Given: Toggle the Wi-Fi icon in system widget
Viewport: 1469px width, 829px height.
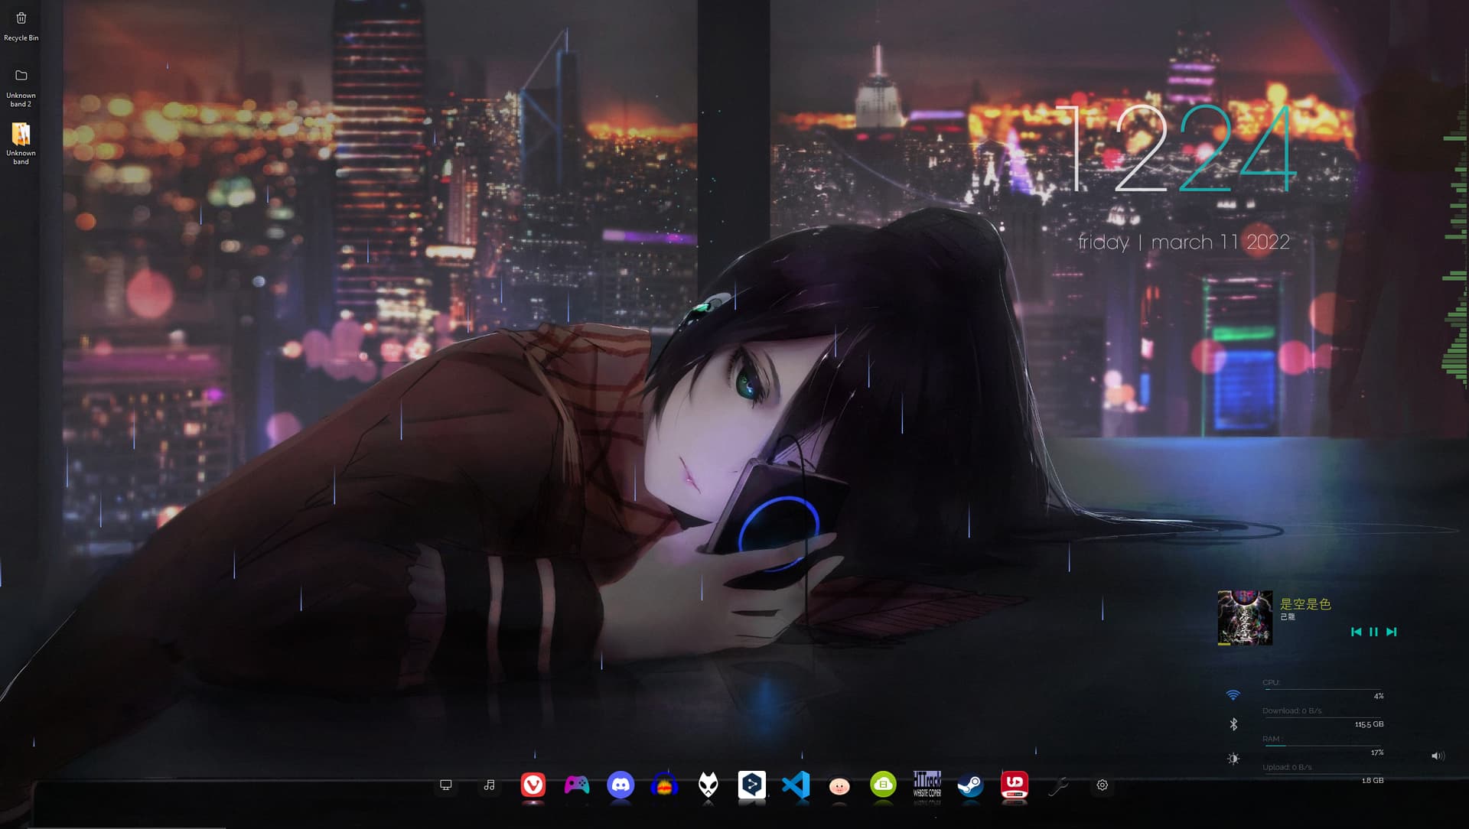Looking at the screenshot, I should pos(1233,694).
